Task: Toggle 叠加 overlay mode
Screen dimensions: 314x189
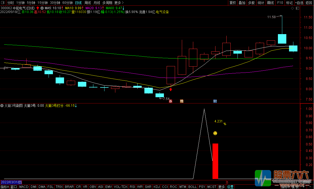Action: tap(242, 3)
